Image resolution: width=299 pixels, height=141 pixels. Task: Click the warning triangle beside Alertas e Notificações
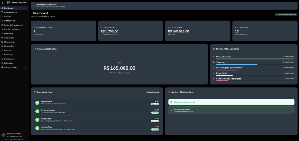pyautogui.click(x=169, y=92)
